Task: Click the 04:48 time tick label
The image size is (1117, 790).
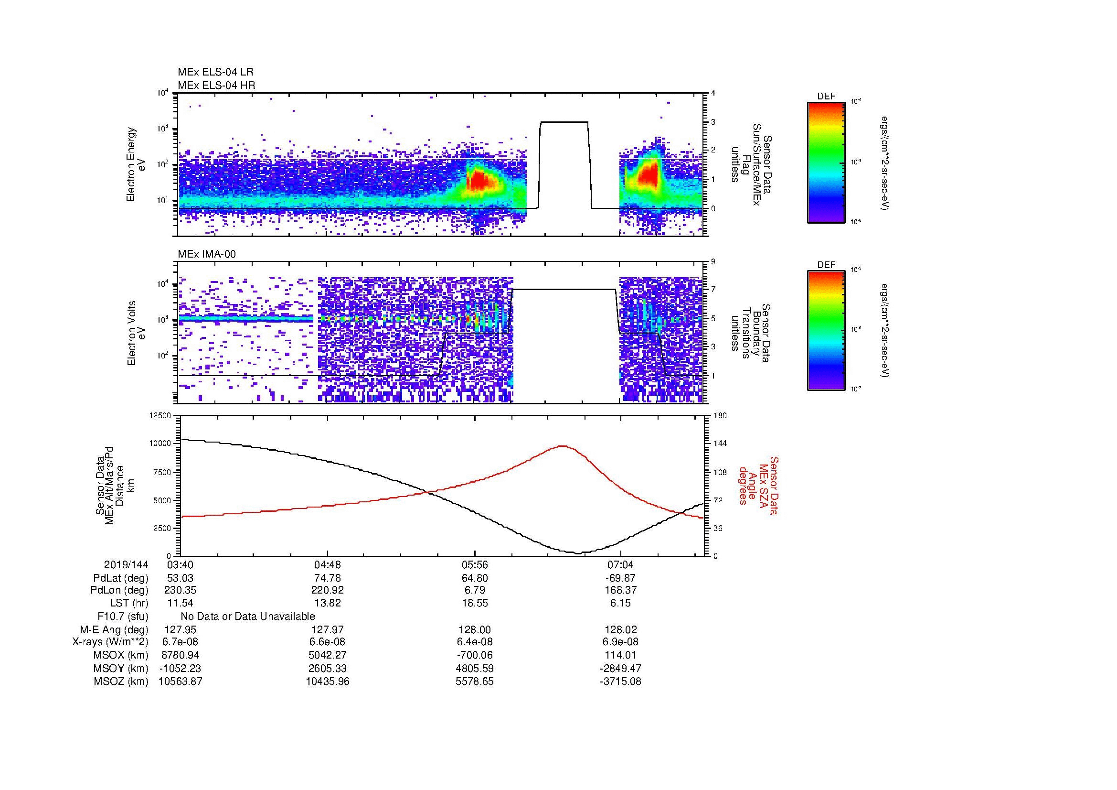Action: [x=328, y=564]
